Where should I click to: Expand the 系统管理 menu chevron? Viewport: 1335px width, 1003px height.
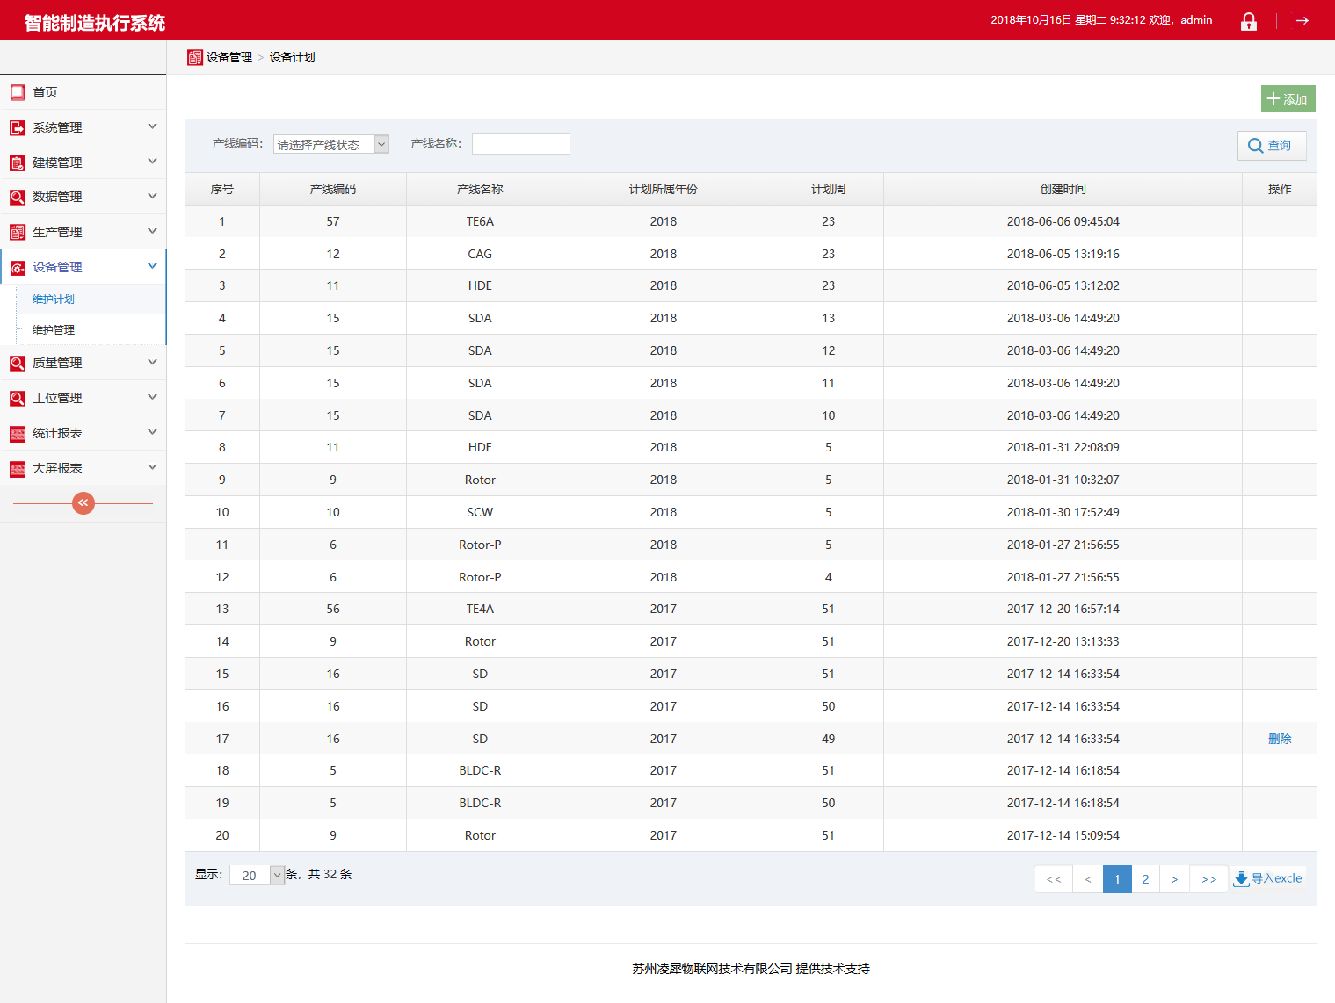click(x=152, y=126)
